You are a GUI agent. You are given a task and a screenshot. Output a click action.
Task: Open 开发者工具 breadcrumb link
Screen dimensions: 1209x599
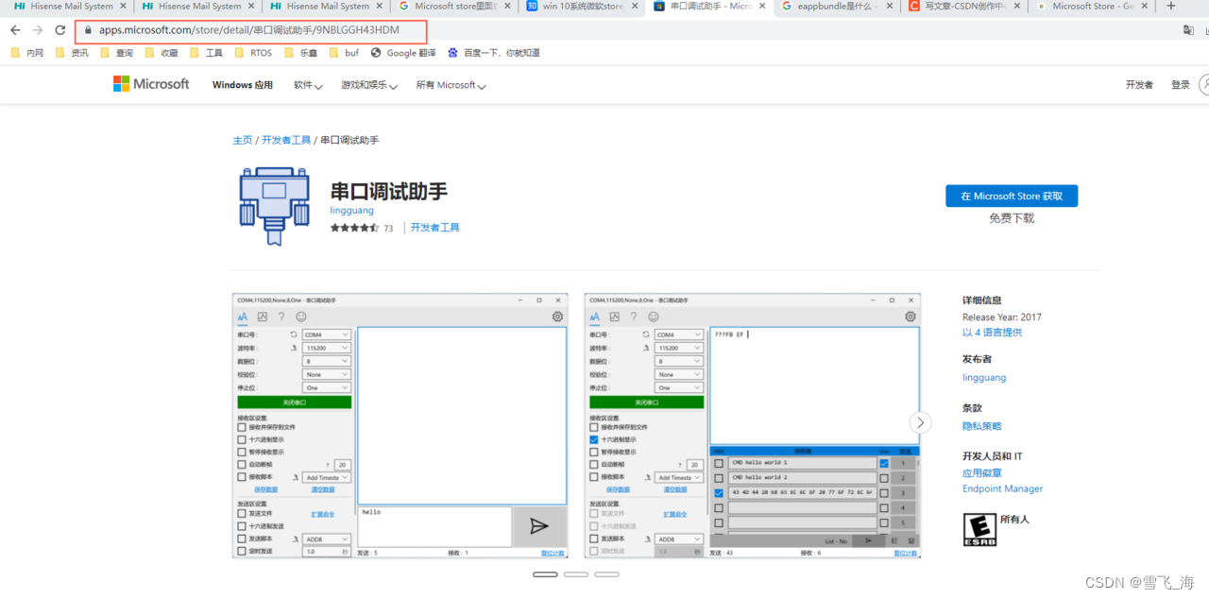click(x=286, y=140)
